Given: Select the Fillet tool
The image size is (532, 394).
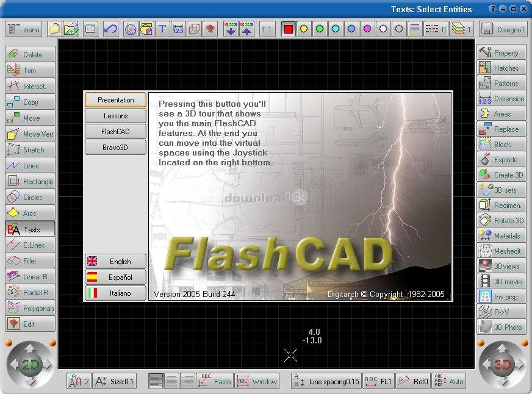Looking at the screenshot, I should [x=30, y=261].
